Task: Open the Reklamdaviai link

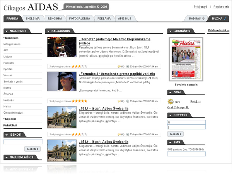Action: coord(218,30)
